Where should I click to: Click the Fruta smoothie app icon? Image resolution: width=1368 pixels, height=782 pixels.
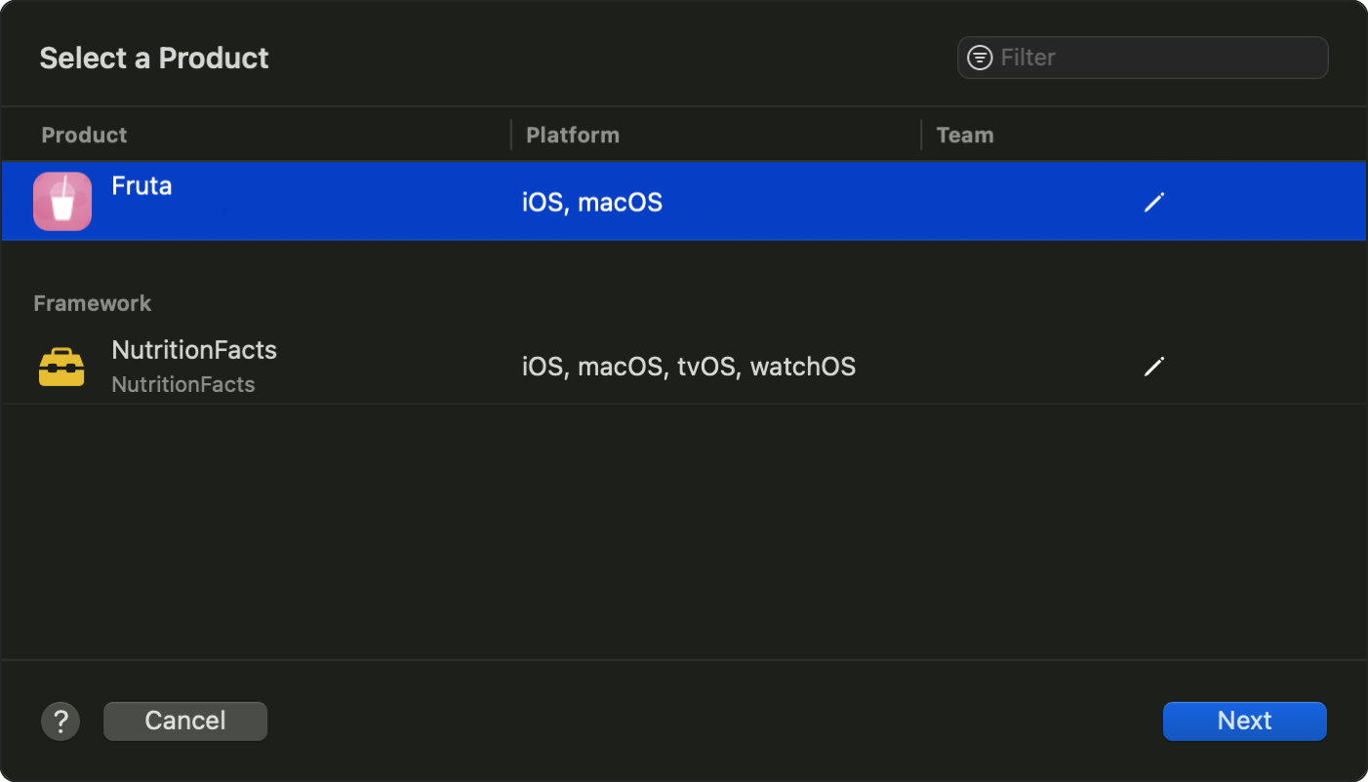point(62,202)
